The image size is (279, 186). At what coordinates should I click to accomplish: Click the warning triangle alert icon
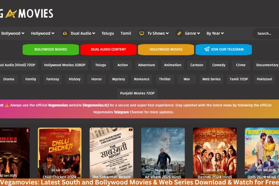[7, 105]
